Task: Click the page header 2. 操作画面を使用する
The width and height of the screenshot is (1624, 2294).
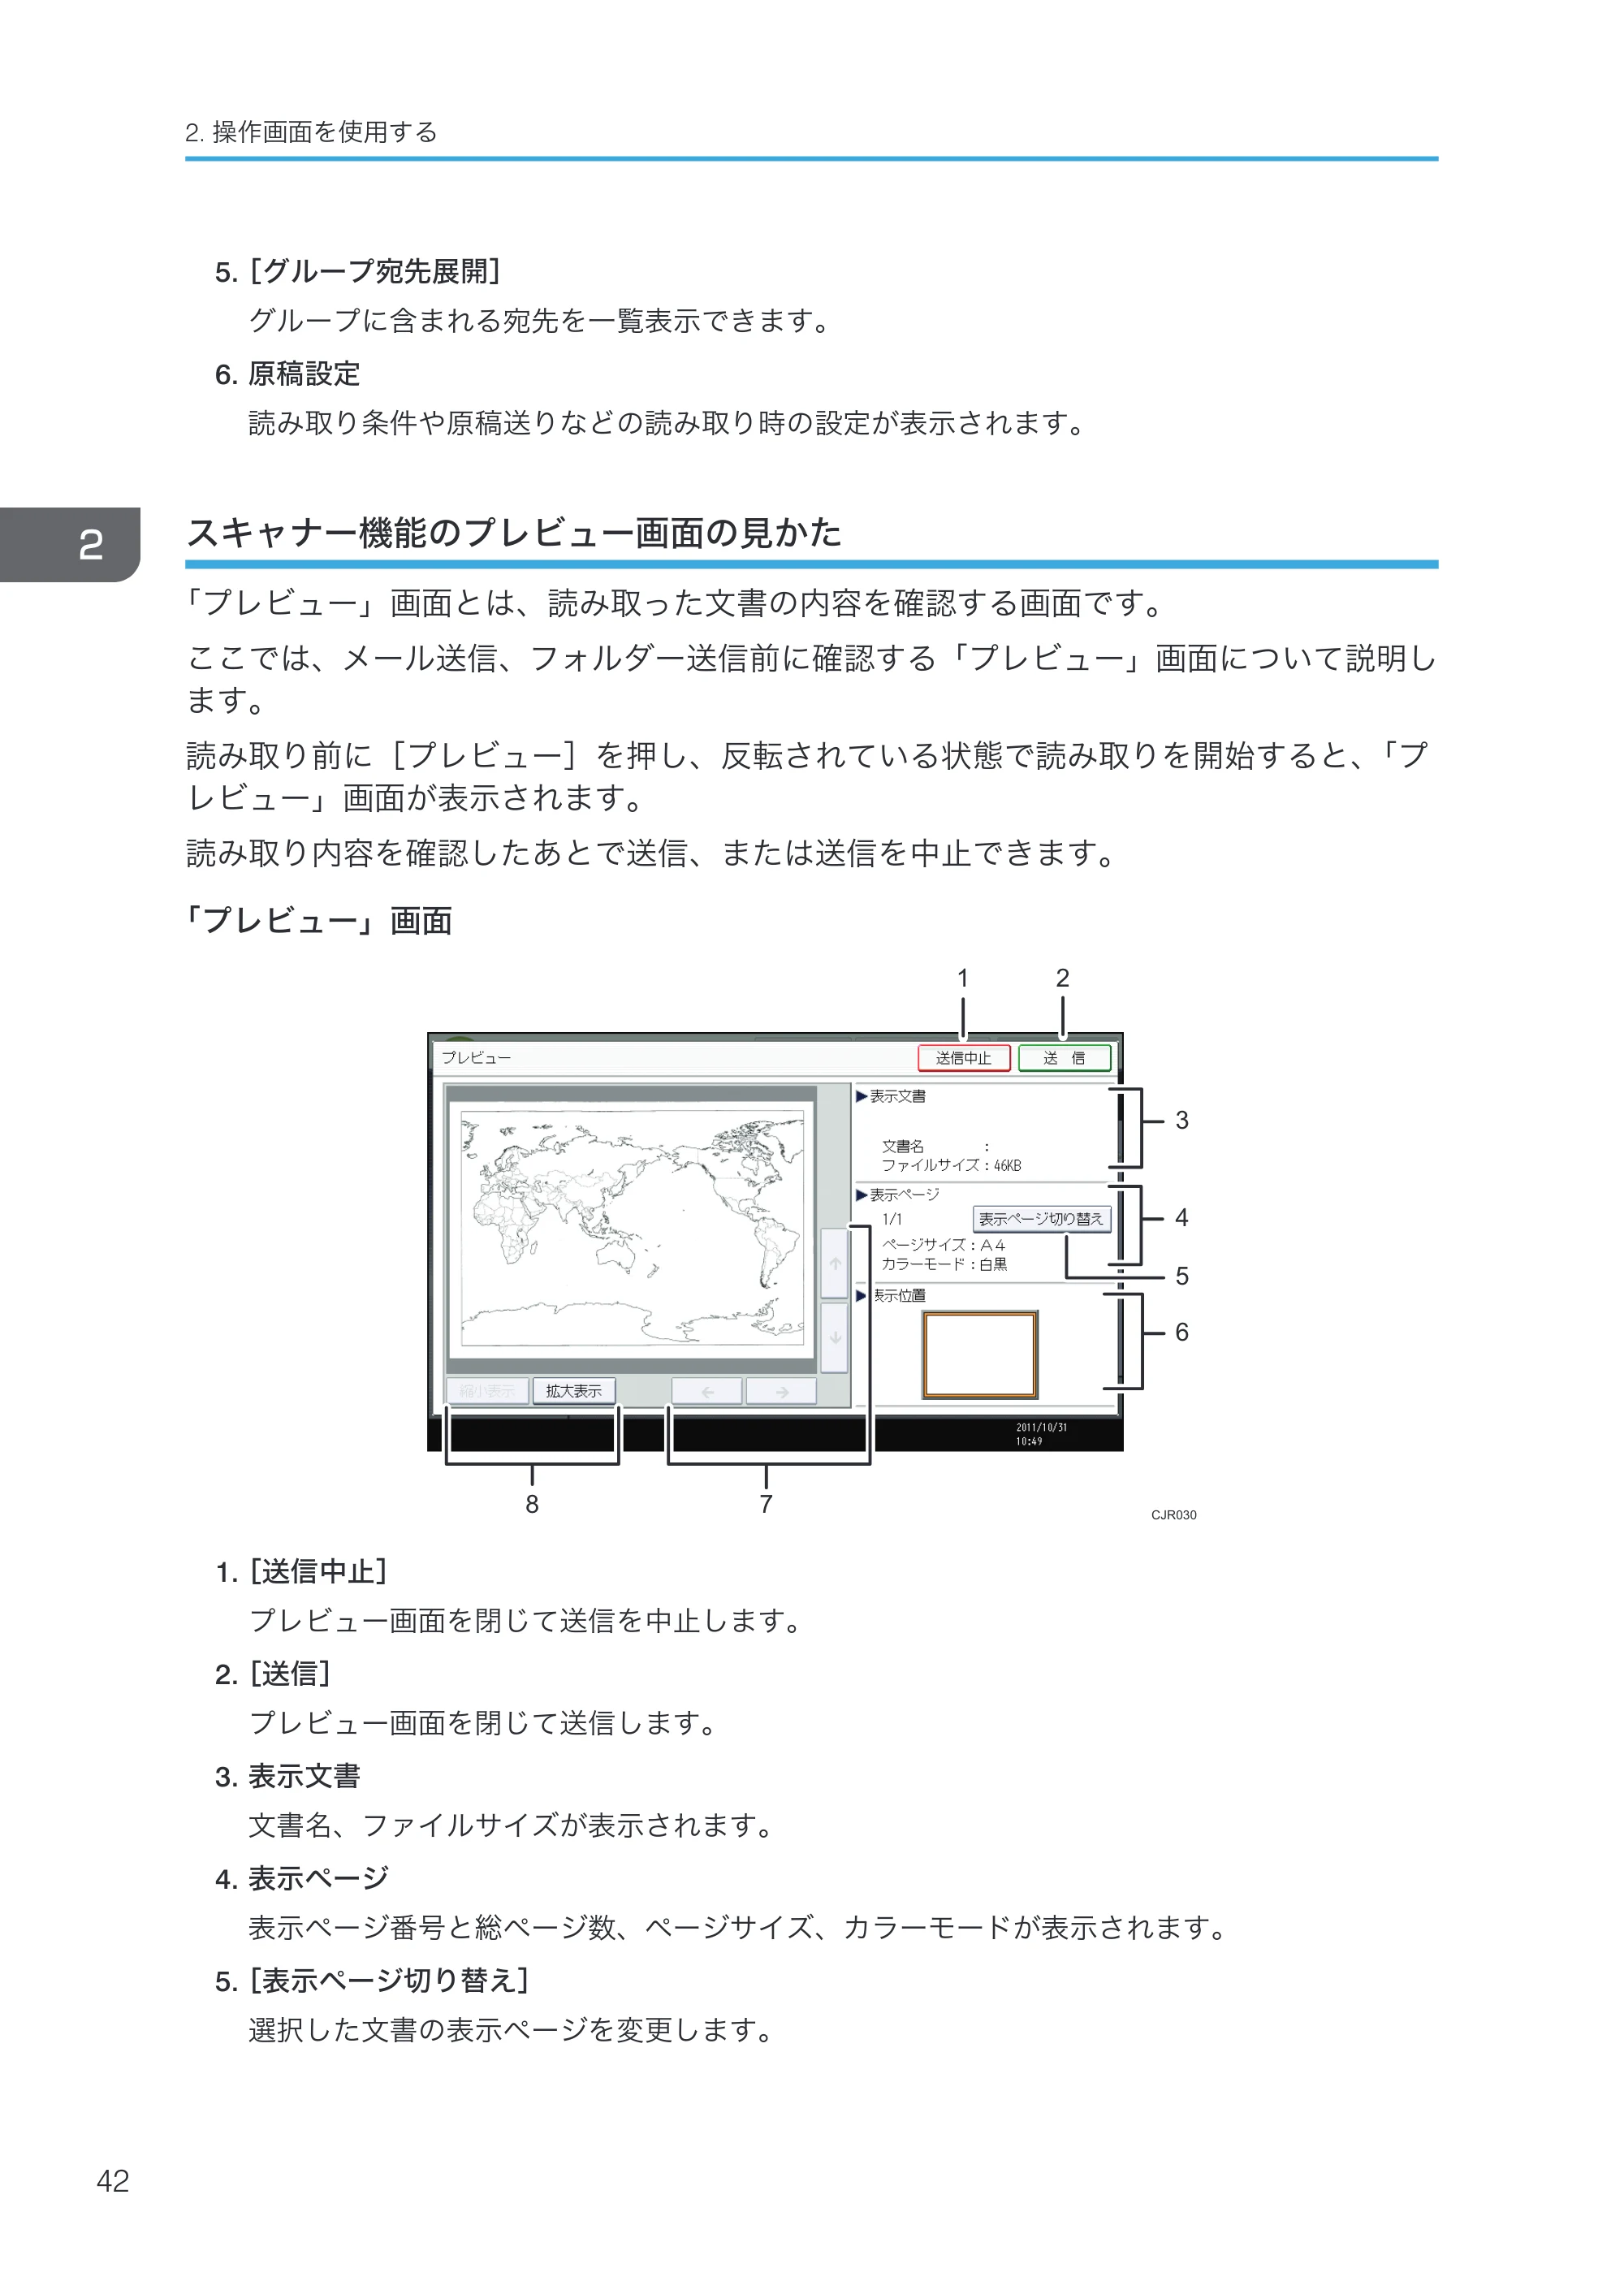Action: point(311,131)
